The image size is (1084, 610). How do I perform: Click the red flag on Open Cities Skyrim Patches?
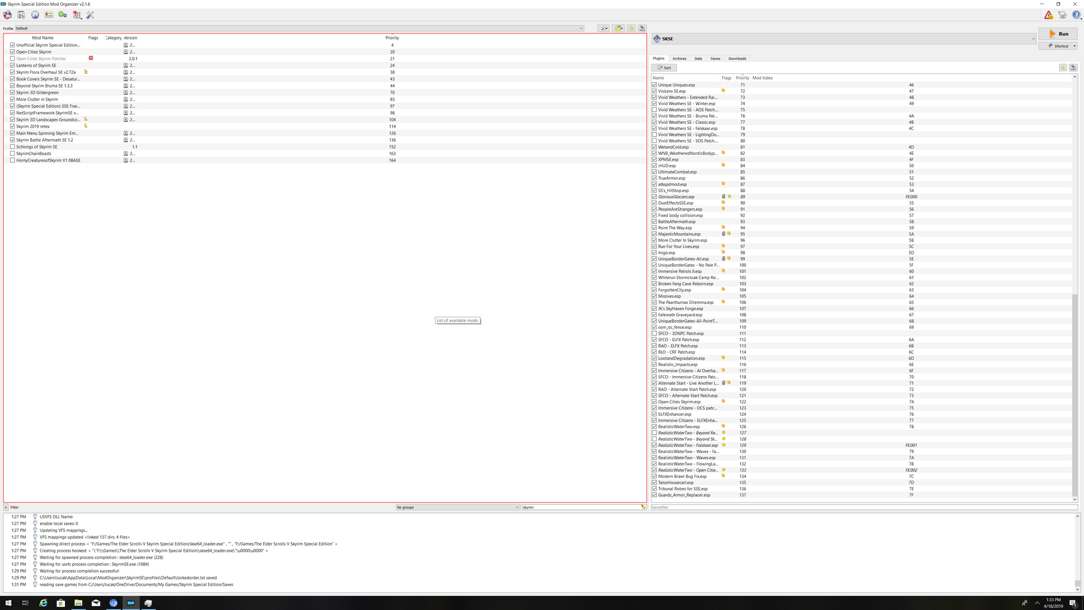[91, 58]
